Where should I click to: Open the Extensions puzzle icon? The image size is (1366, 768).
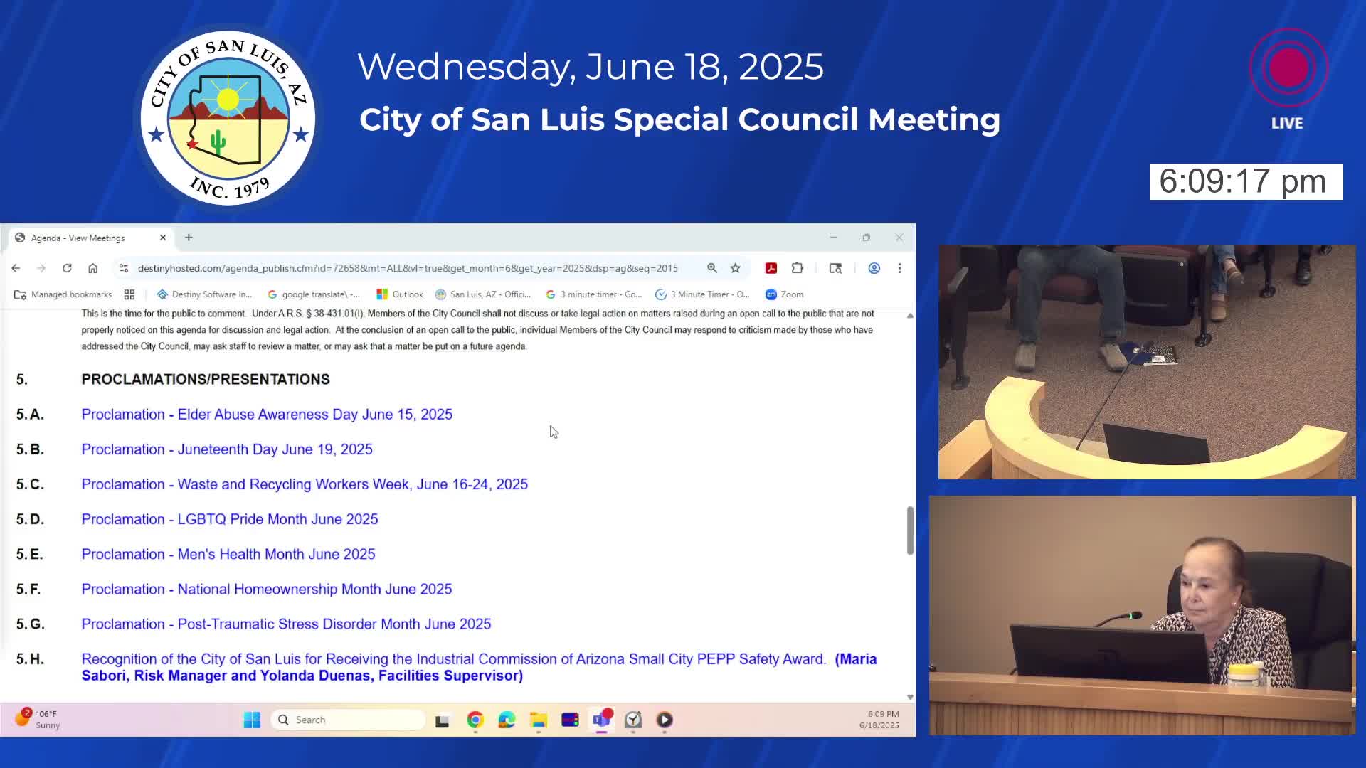tap(798, 268)
